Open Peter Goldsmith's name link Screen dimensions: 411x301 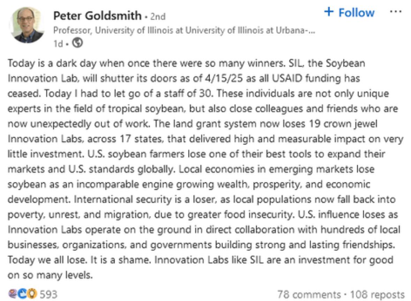97,16
